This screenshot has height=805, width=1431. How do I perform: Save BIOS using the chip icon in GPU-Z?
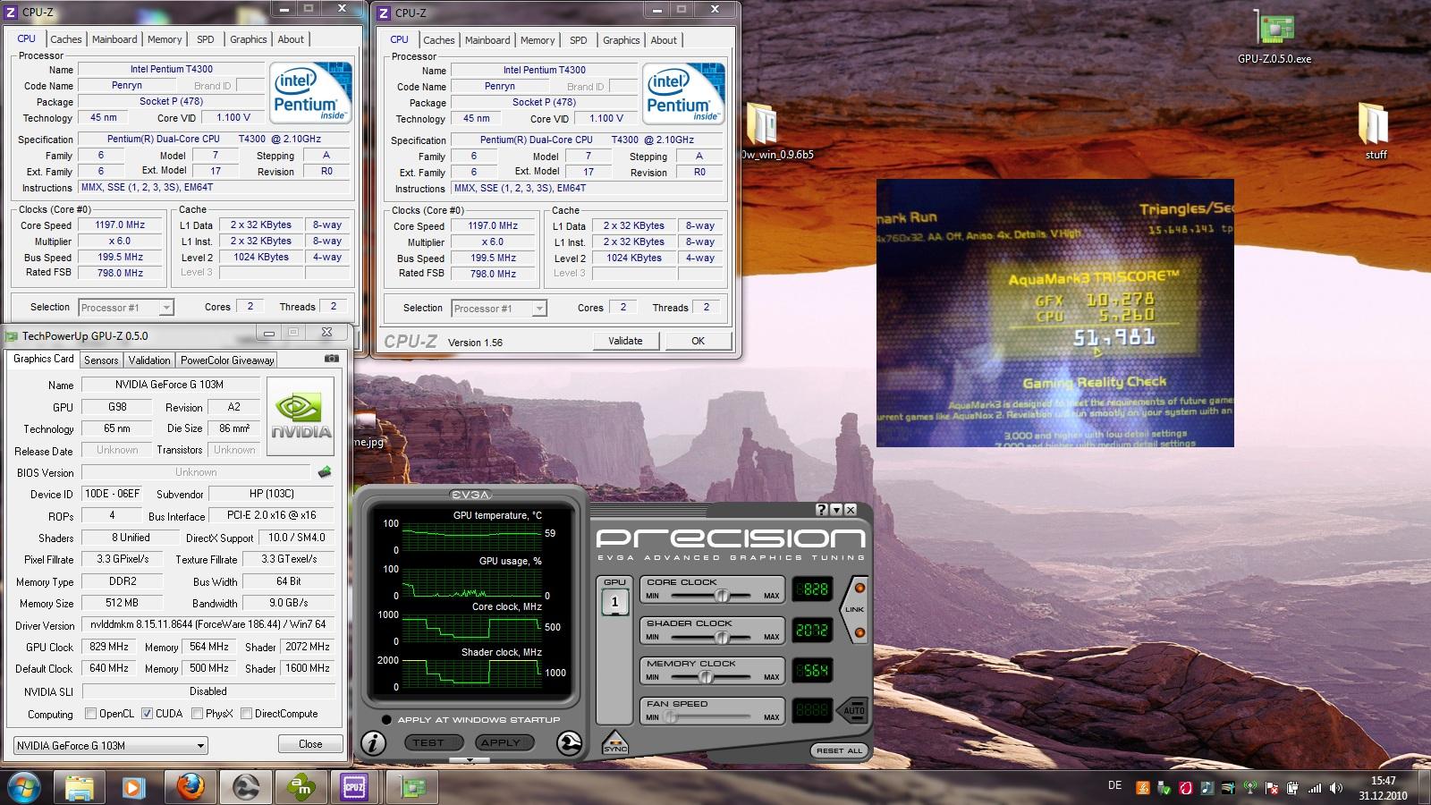coord(324,472)
